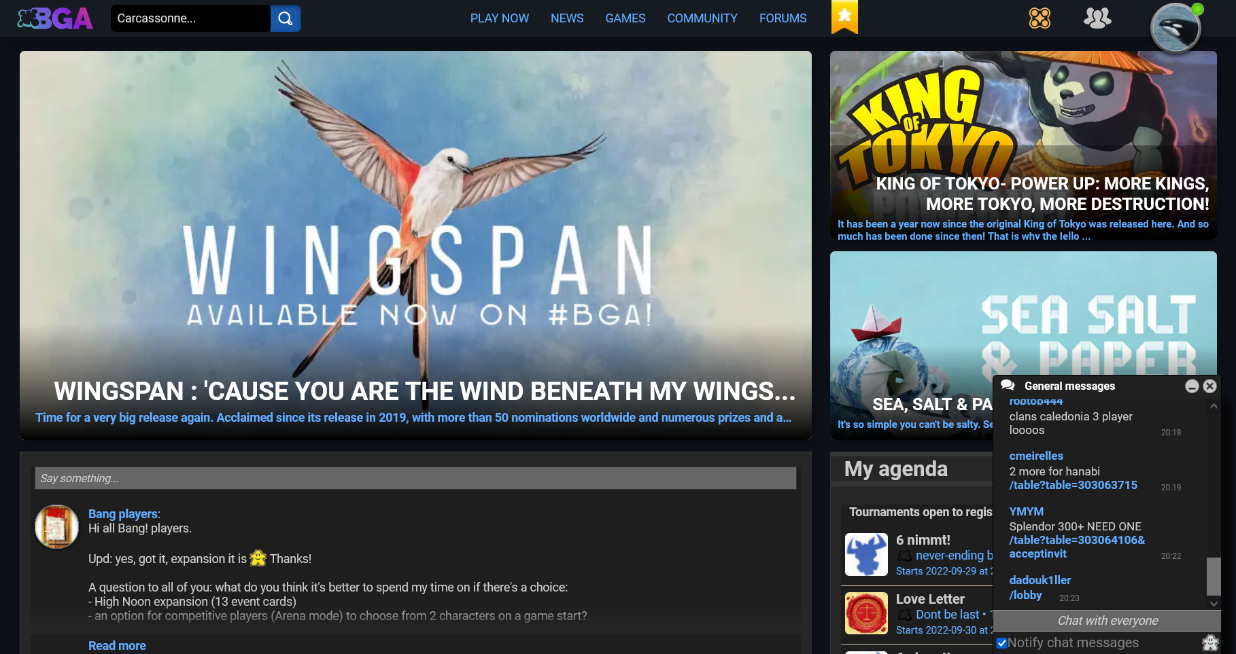Open the BGA home logo

tap(55, 18)
